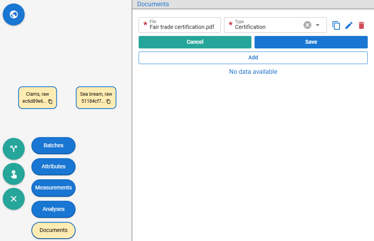
Task: Click the touch pointer icon button
Action: pyautogui.click(x=14, y=174)
